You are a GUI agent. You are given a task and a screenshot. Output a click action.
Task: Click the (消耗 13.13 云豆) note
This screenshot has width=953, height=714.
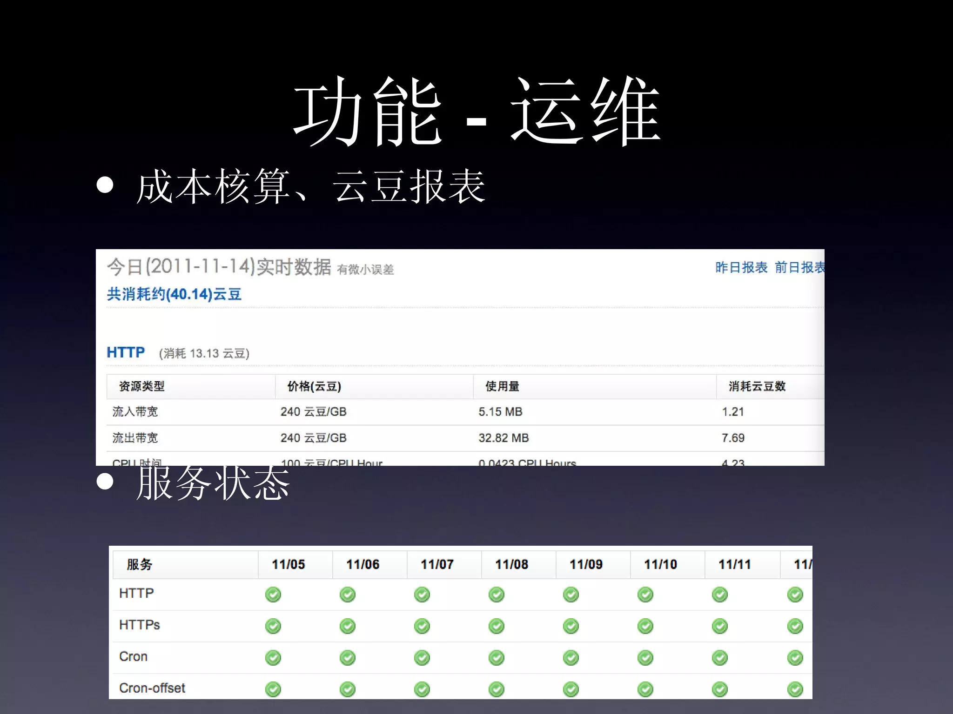tap(204, 353)
